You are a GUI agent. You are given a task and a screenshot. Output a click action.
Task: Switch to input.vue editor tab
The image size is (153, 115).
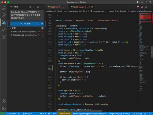pos(57,7)
